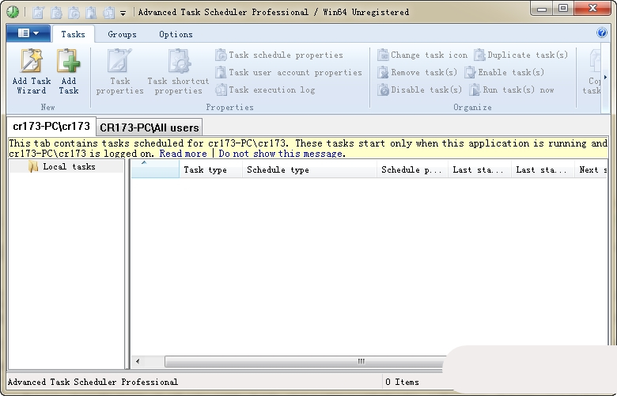Click Remove task(s) command
The height and width of the screenshot is (396, 617).
coord(417,72)
